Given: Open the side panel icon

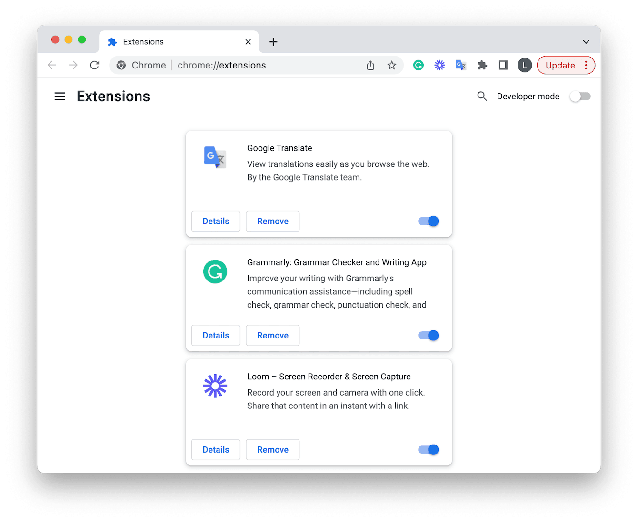Looking at the screenshot, I should coord(503,65).
